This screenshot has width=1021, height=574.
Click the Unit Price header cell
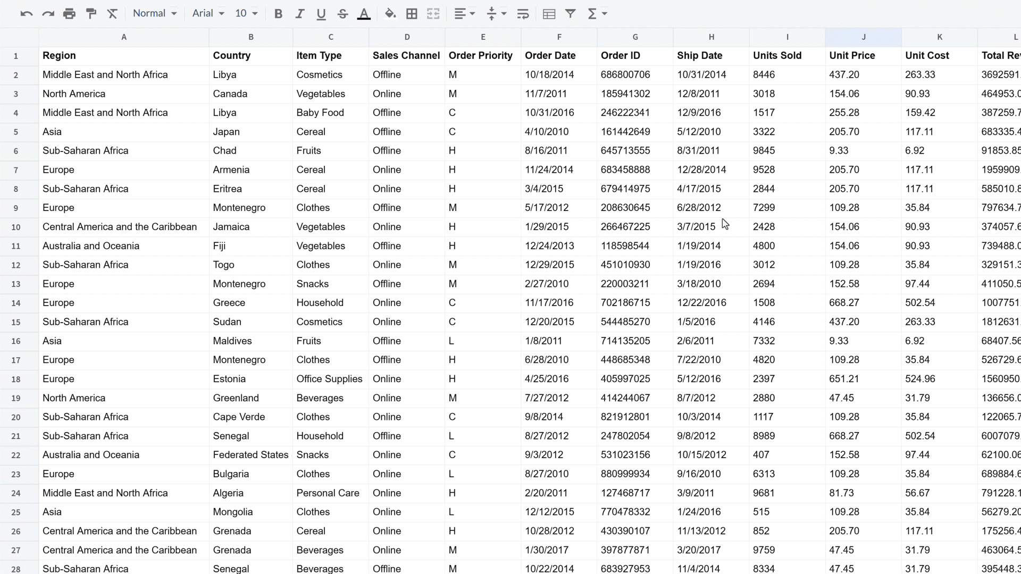[864, 56]
